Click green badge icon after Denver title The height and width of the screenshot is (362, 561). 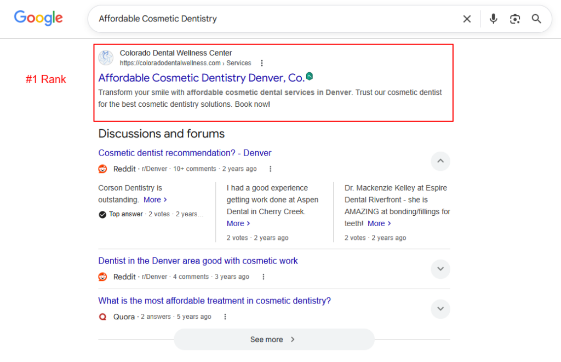[x=310, y=77]
